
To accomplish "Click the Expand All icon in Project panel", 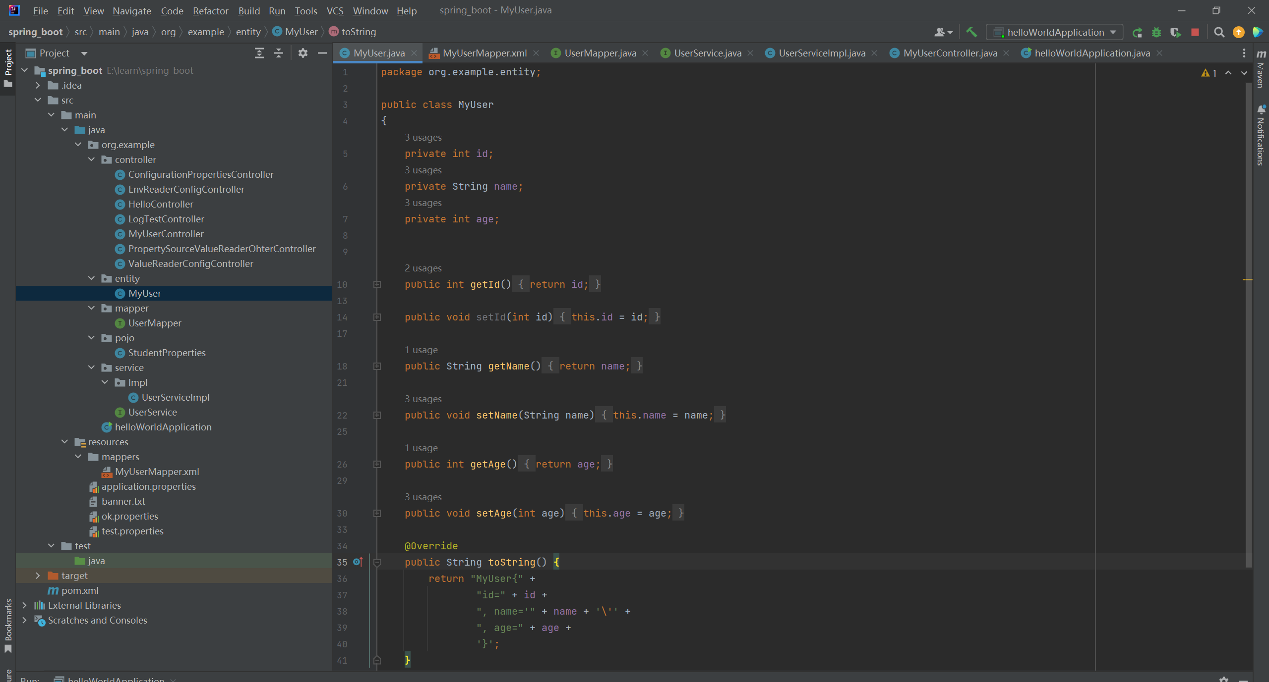I will click(259, 53).
